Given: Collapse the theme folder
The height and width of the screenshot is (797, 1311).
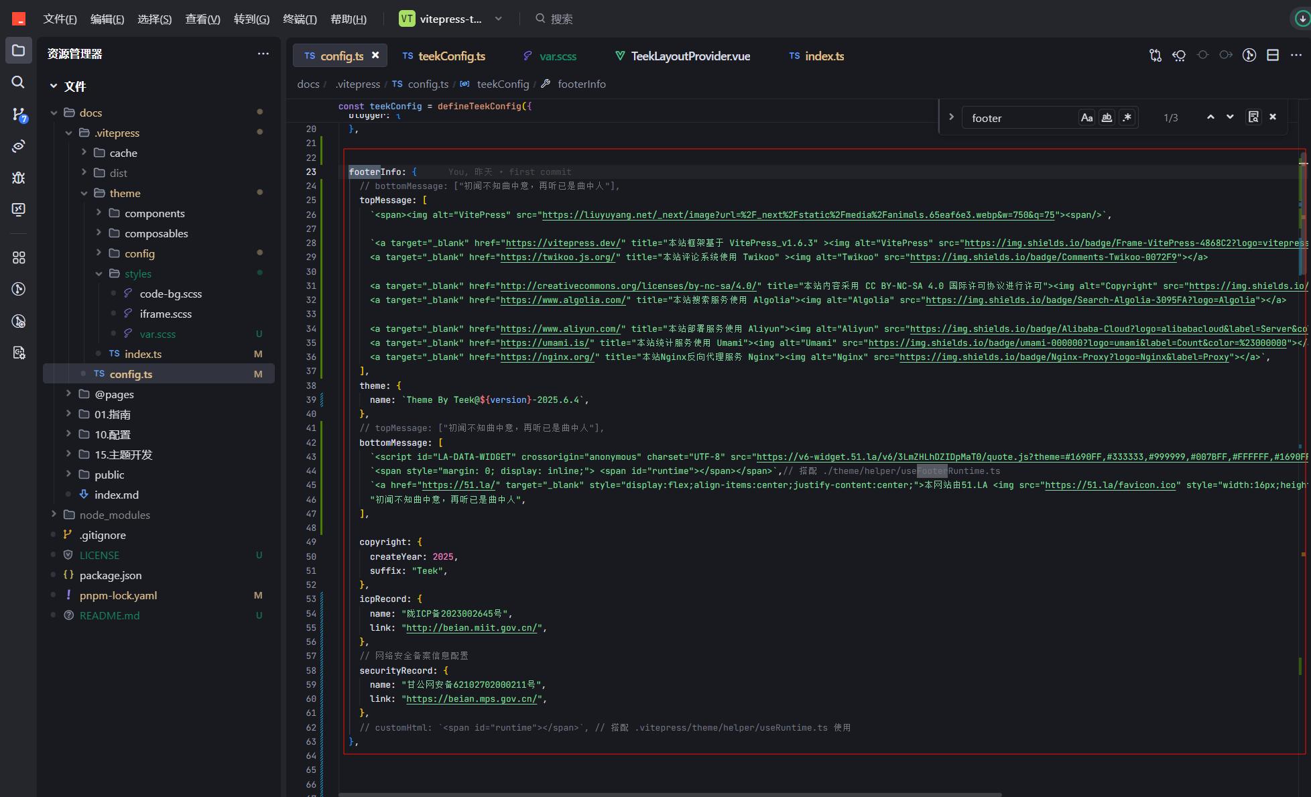Looking at the screenshot, I should 84,193.
